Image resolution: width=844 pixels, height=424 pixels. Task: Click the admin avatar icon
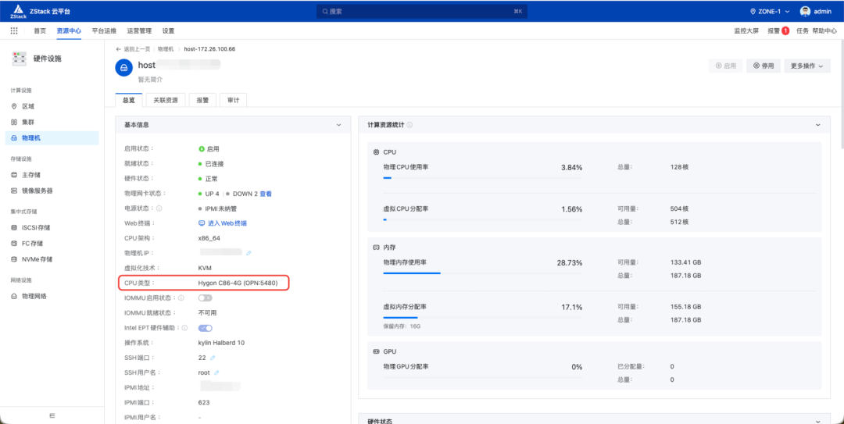pyautogui.click(x=805, y=11)
